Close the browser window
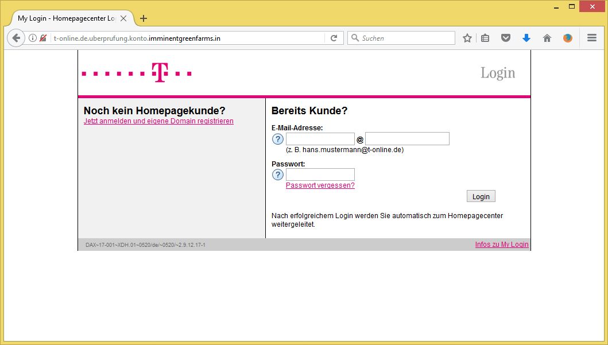The height and width of the screenshot is (345, 608). (x=592, y=6)
